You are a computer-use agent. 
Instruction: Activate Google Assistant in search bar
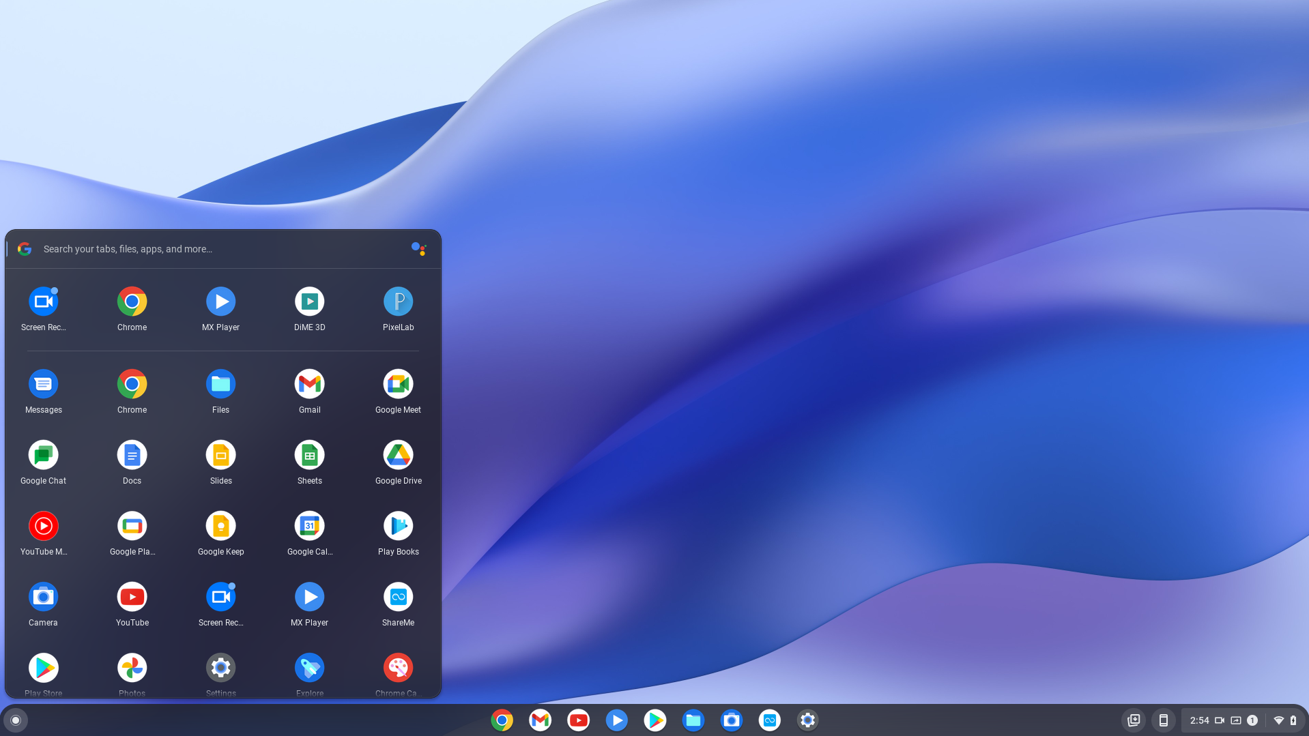[x=418, y=249]
